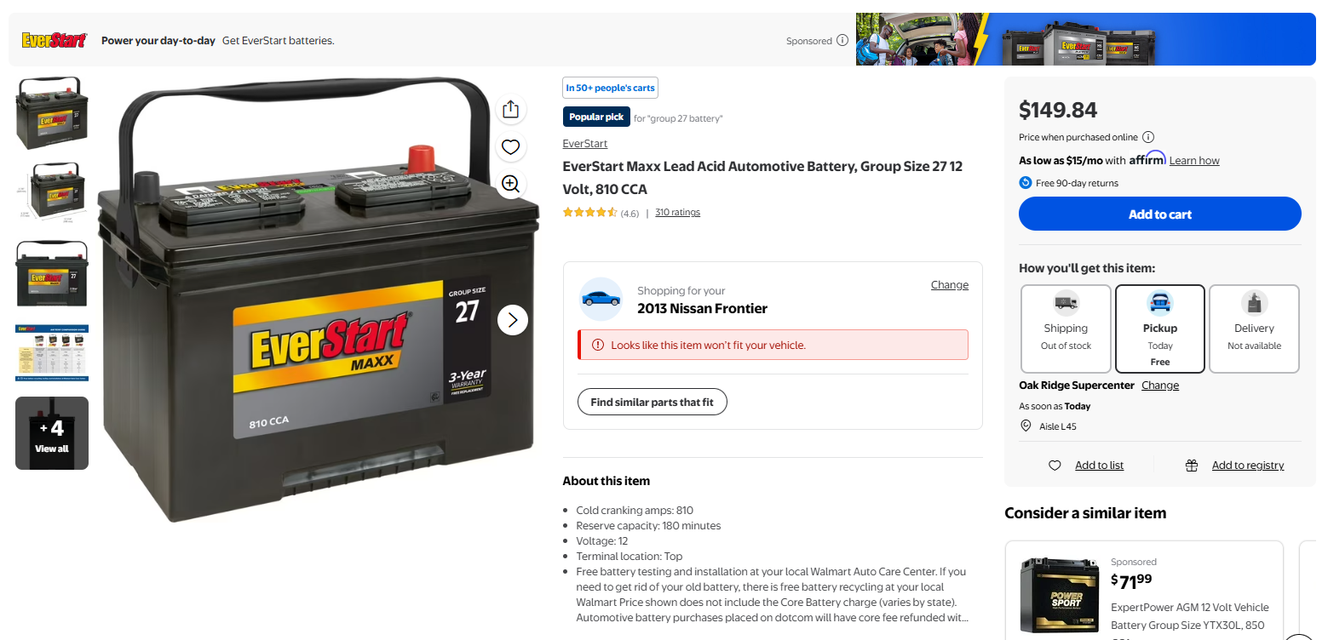
Task: Click Add to cart button
Action: click(1160, 214)
